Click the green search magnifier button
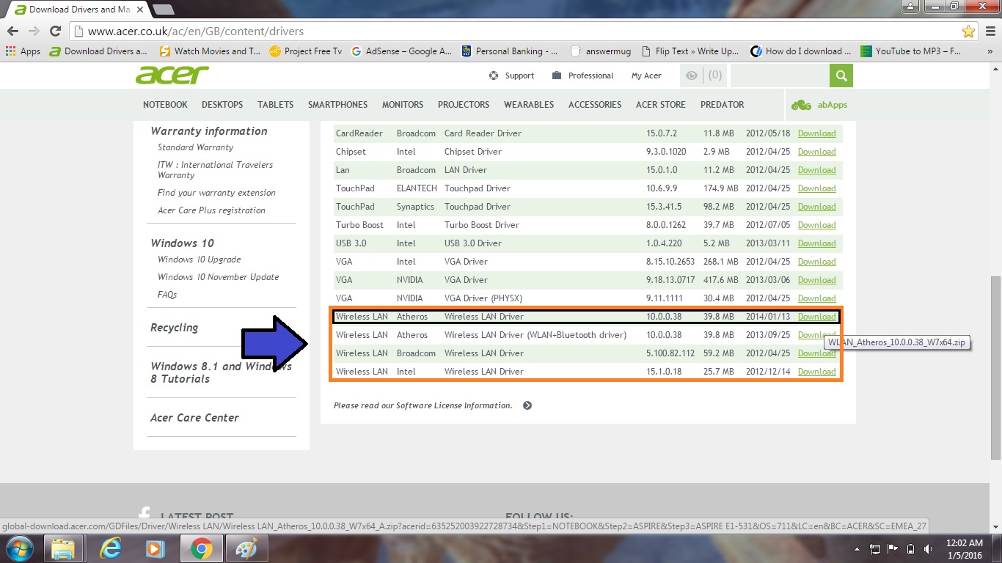The width and height of the screenshot is (1002, 563). click(841, 76)
